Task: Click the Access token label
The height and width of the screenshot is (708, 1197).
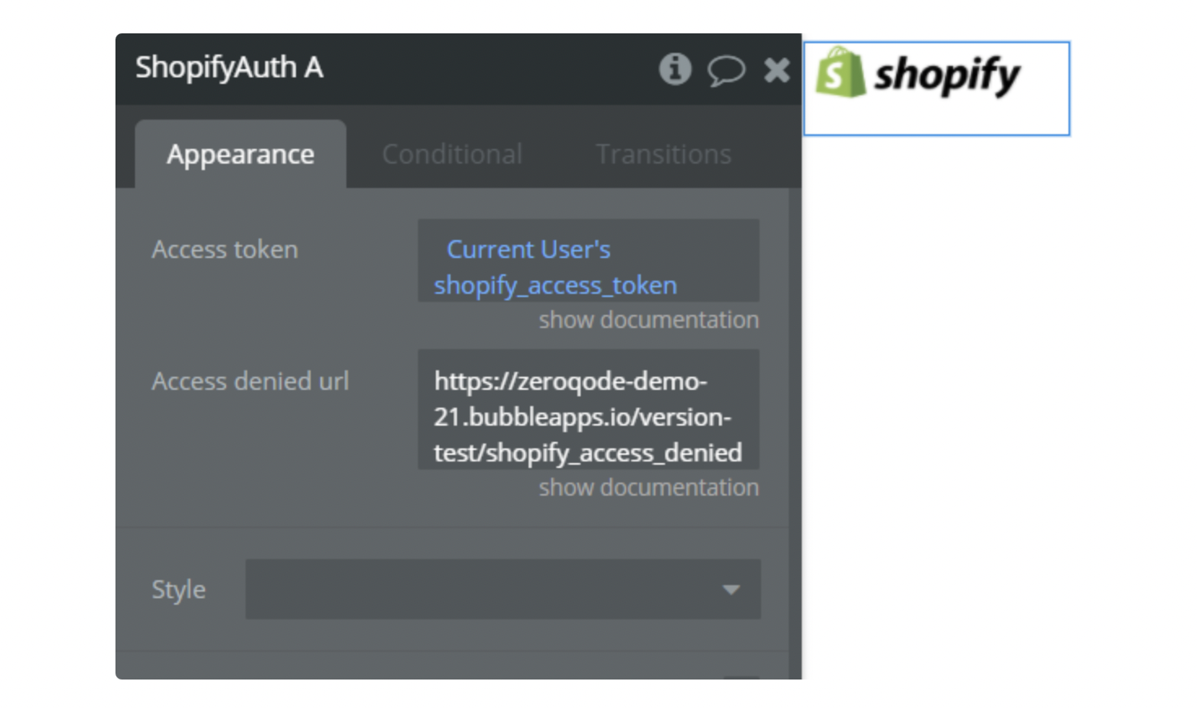Action: 224,250
